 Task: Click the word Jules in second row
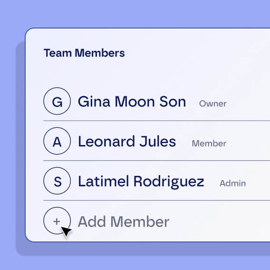[157, 142]
